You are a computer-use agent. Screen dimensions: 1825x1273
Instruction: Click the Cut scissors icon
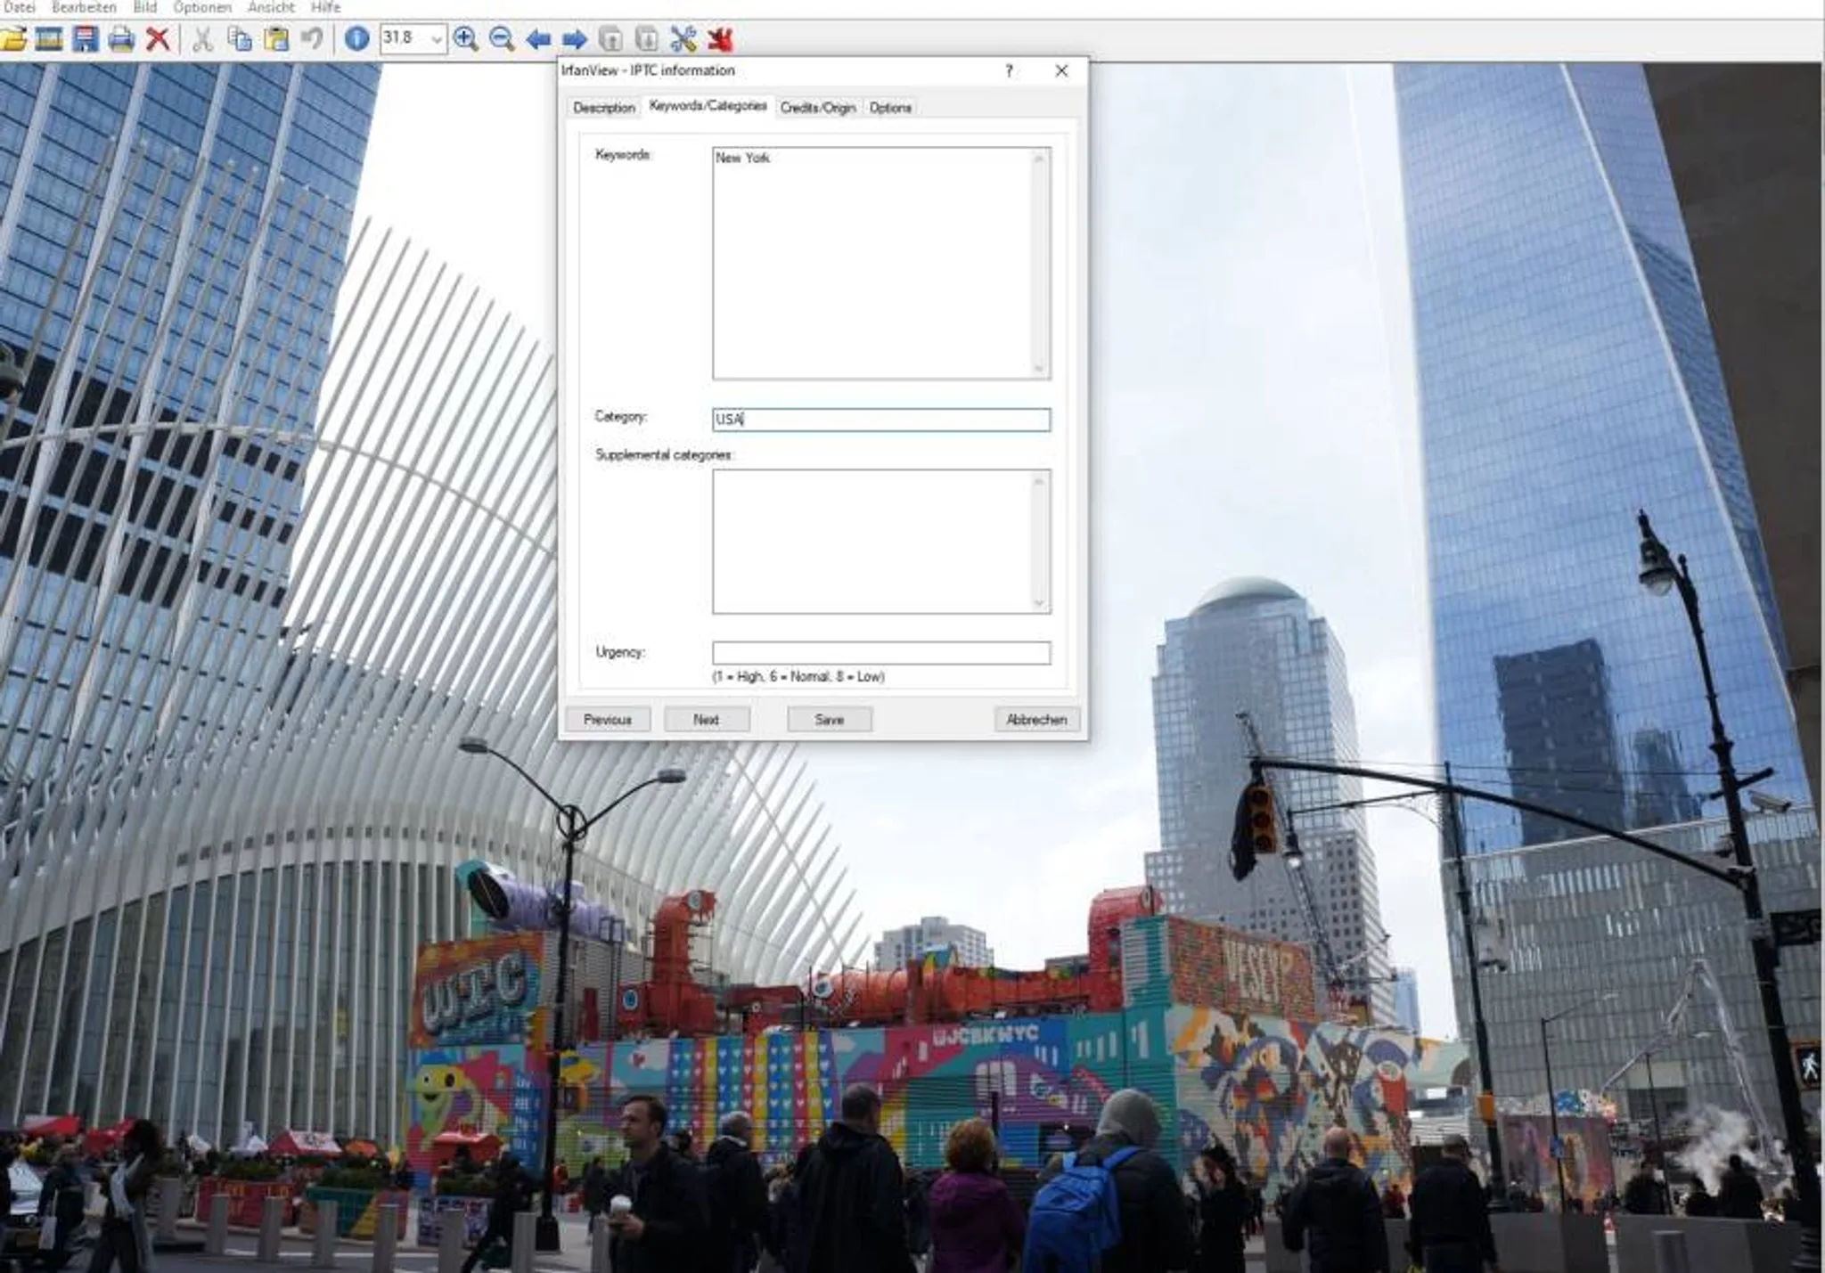pyautogui.click(x=202, y=39)
